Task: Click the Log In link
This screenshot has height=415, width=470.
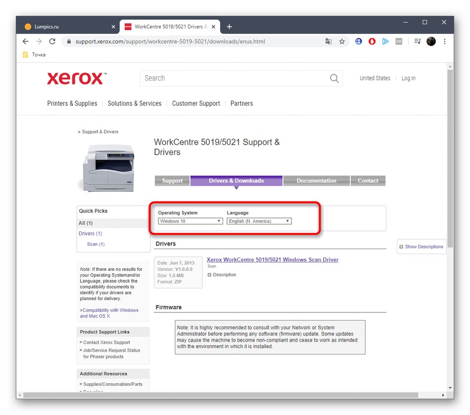Action: point(409,78)
